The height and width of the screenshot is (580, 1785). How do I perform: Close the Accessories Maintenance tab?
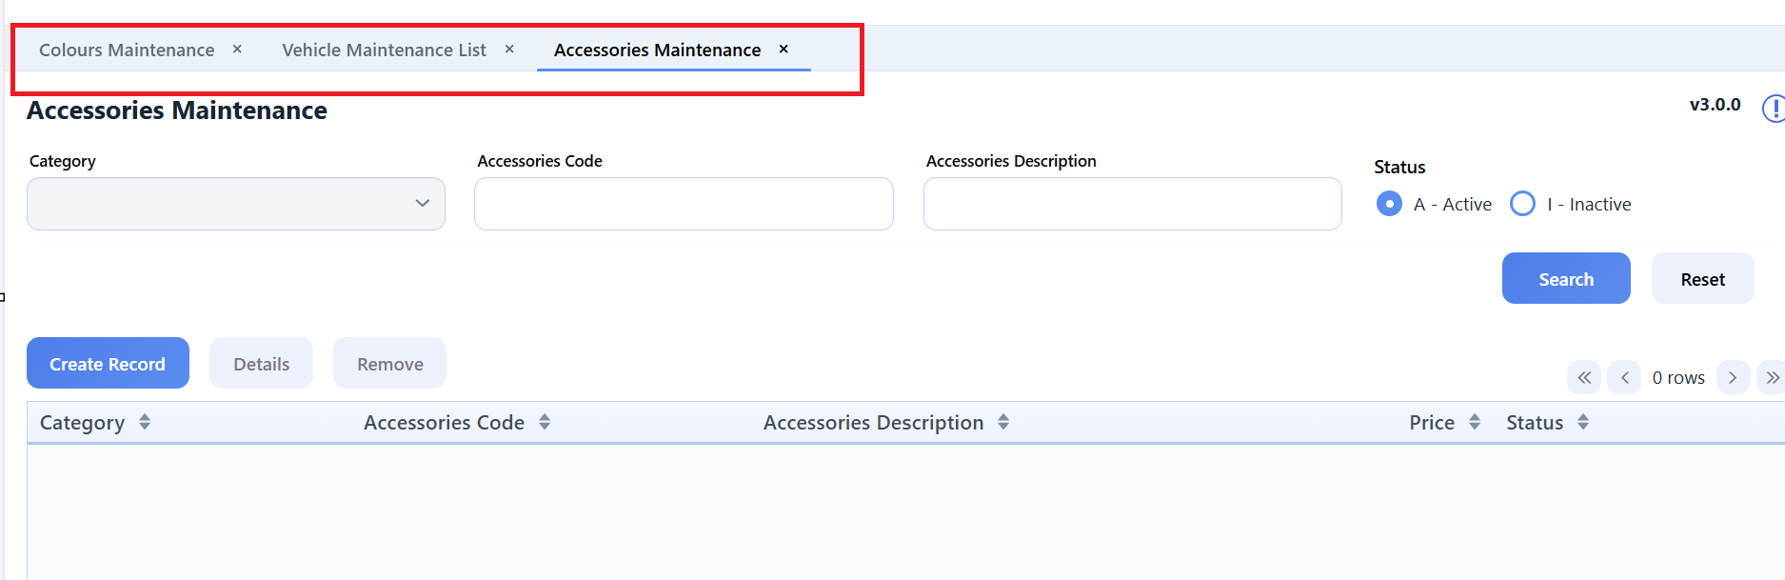[783, 49]
